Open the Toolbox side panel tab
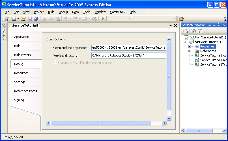 [x=4, y=32]
